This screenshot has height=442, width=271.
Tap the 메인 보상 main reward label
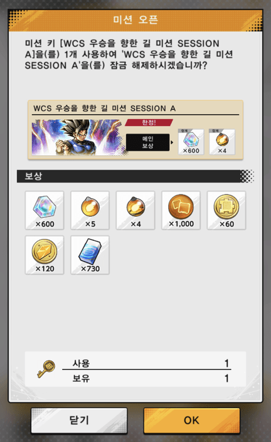148,142
